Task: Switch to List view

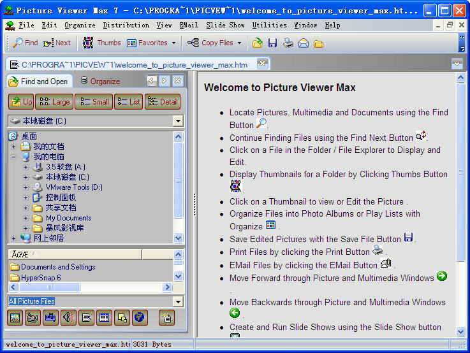Action: click(129, 102)
